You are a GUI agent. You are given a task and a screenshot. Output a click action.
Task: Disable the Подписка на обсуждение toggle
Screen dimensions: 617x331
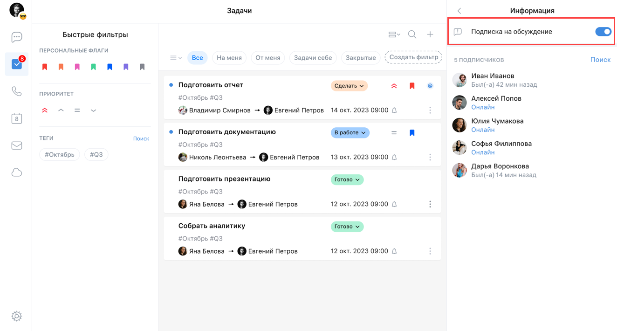click(x=603, y=32)
